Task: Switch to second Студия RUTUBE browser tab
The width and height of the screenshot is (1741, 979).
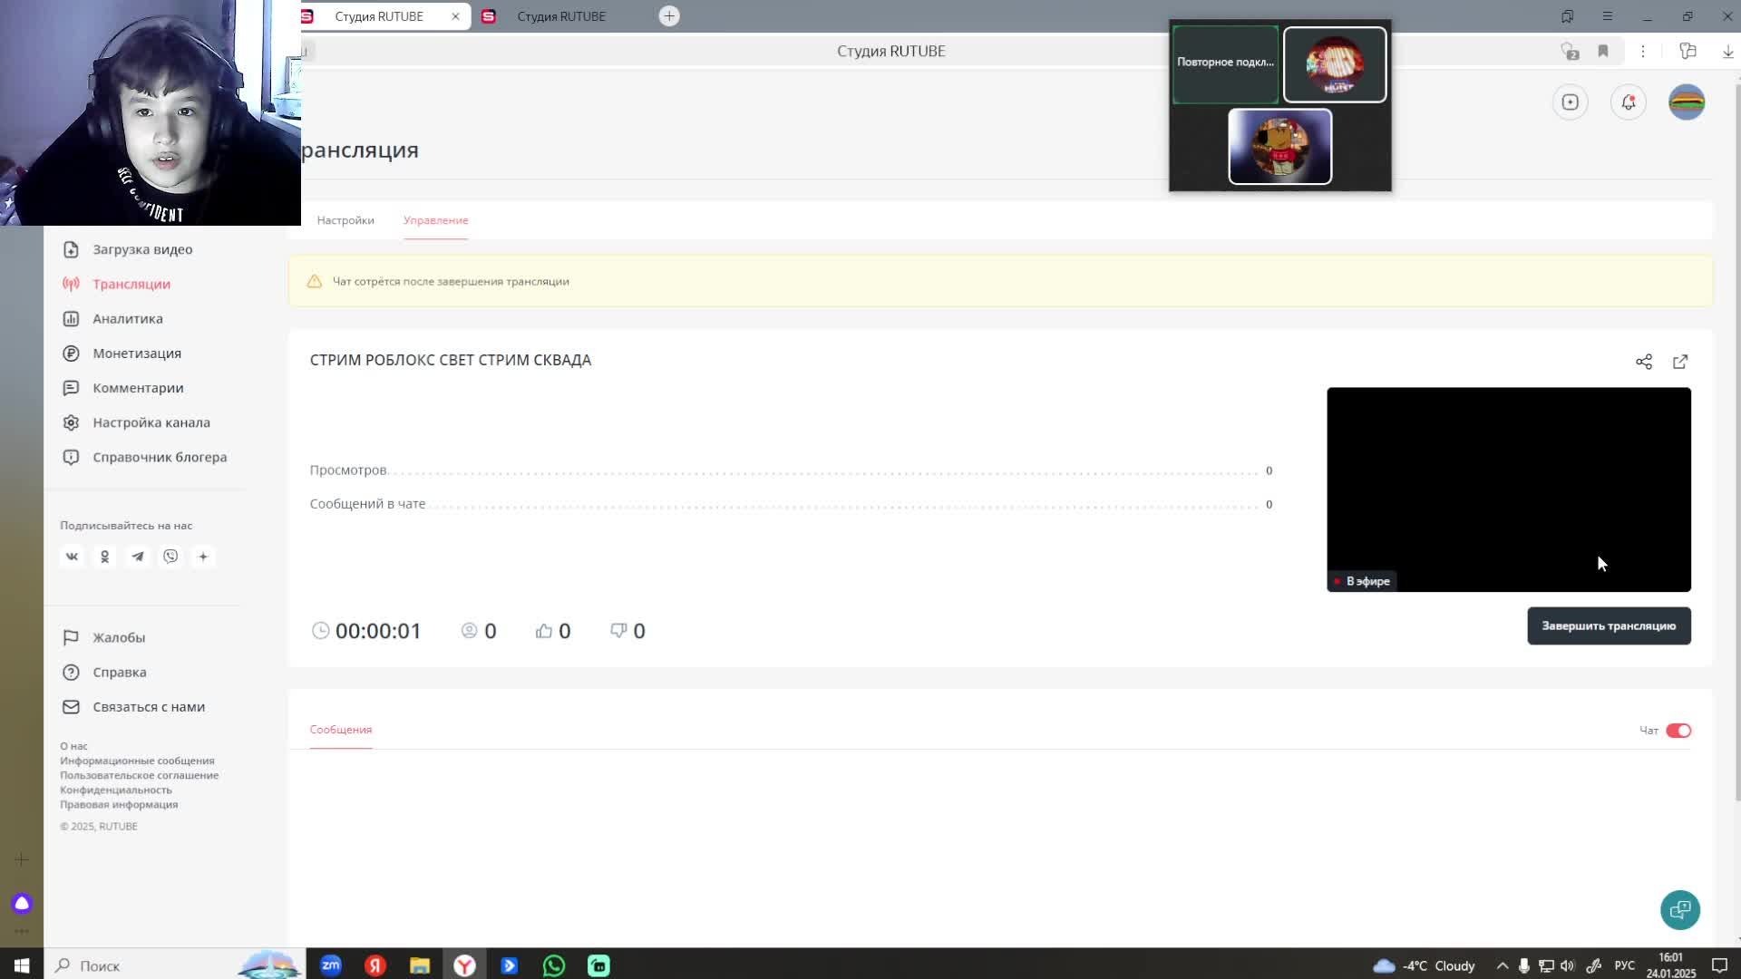Action: [562, 16]
